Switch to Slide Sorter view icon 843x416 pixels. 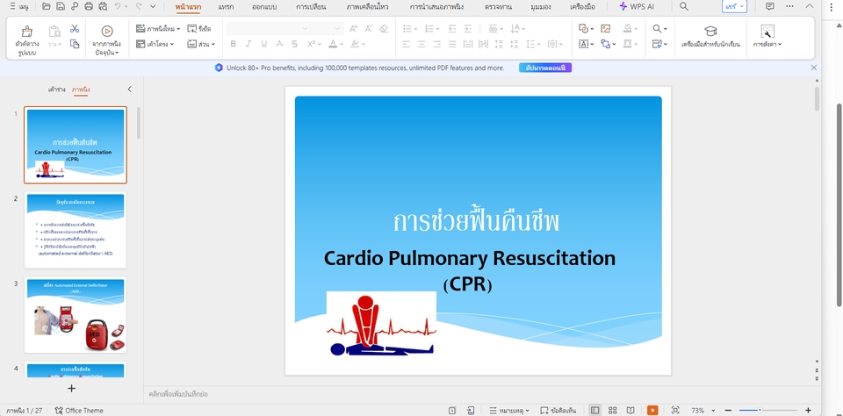tap(612, 410)
